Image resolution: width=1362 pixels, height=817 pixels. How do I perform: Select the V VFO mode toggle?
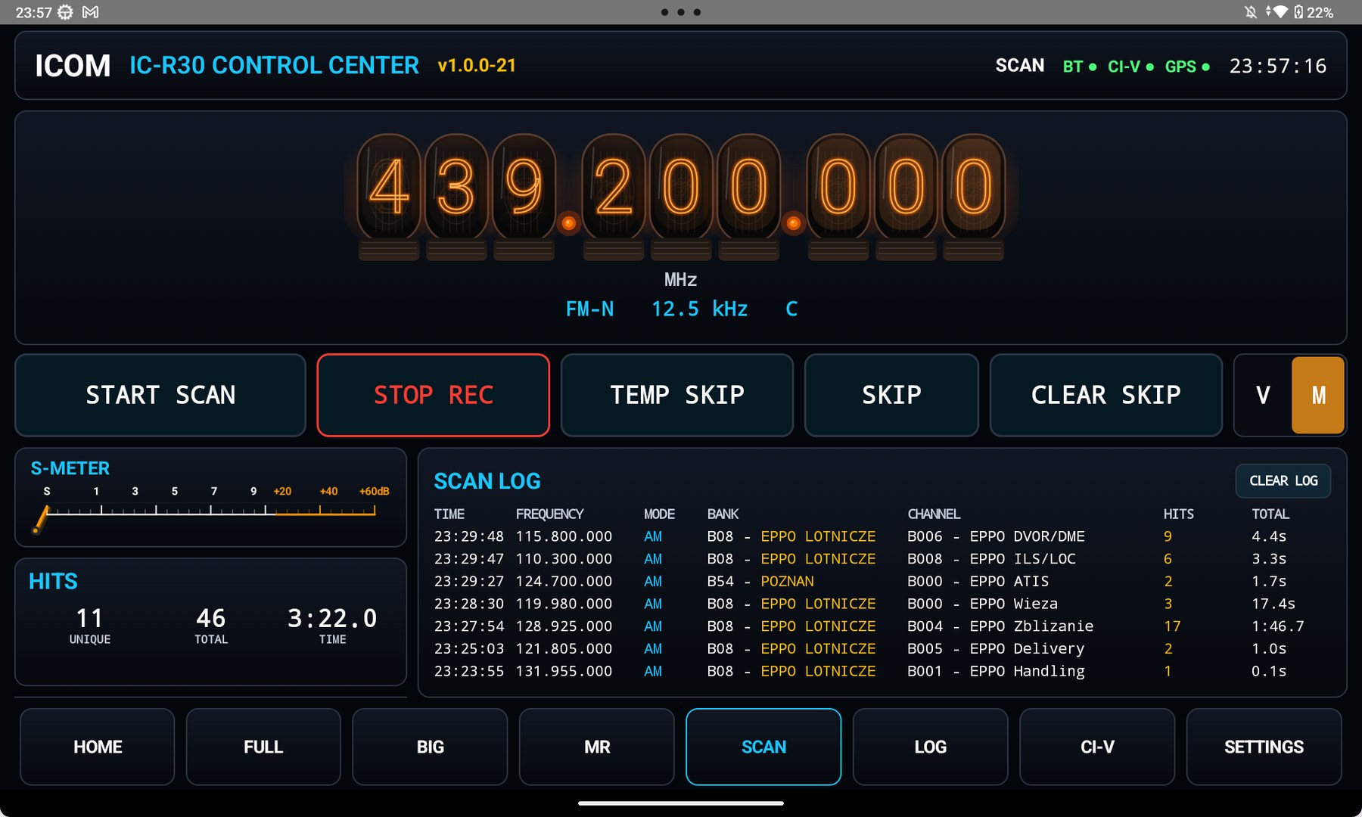tap(1263, 395)
